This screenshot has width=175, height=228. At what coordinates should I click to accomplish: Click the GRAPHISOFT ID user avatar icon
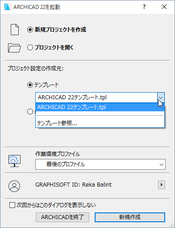coord(14,186)
